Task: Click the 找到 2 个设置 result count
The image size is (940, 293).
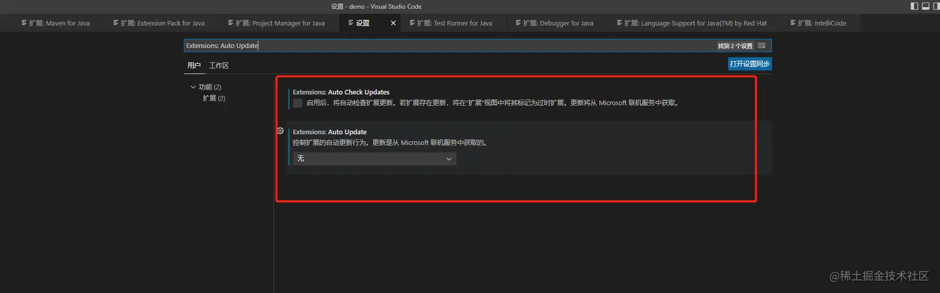Action: [735, 46]
